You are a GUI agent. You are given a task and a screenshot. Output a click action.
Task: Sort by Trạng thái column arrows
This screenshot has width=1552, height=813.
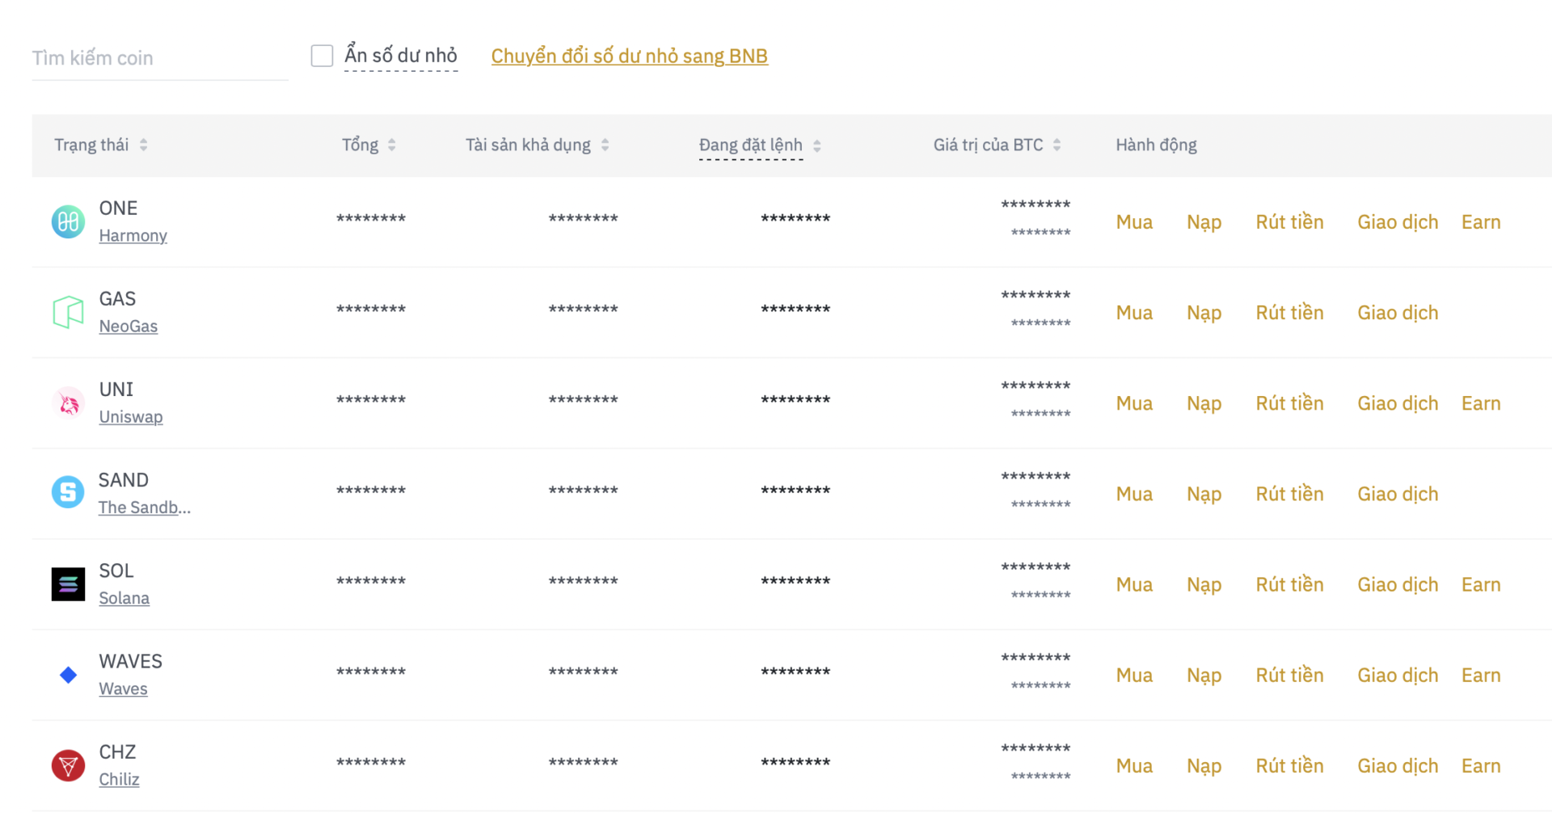(143, 145)
